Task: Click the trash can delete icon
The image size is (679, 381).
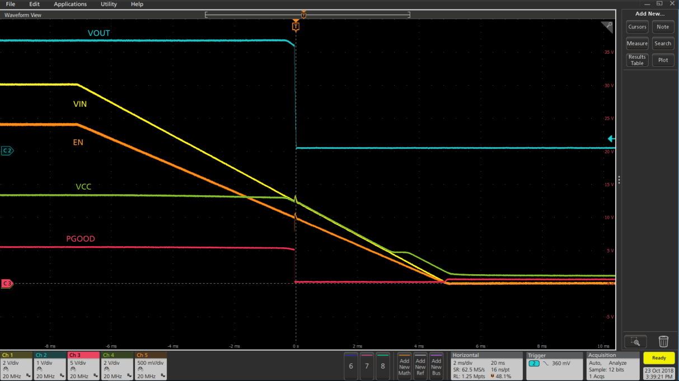Action: click(663, 341)
